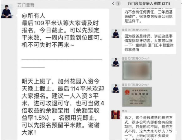182x140 pixels.
Task: Tap the sender name 万门童哲
Action: (26, 5)
